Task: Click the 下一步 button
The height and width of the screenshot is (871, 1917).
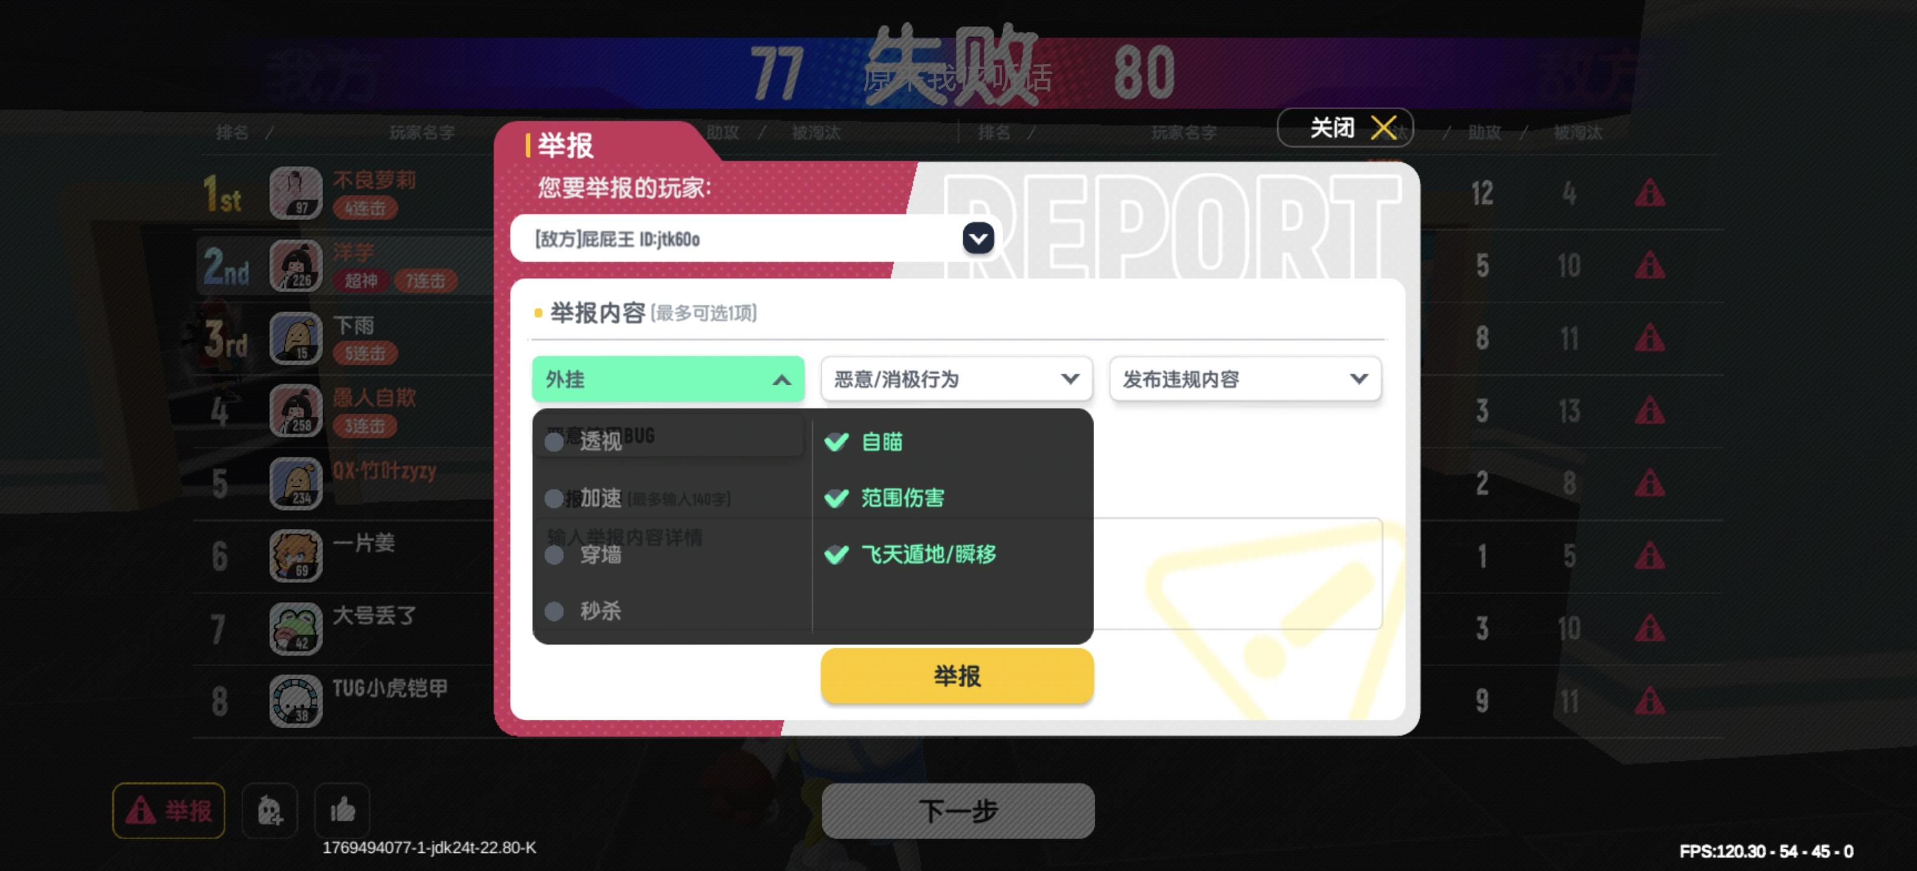Action: click(x=958, y=811)
